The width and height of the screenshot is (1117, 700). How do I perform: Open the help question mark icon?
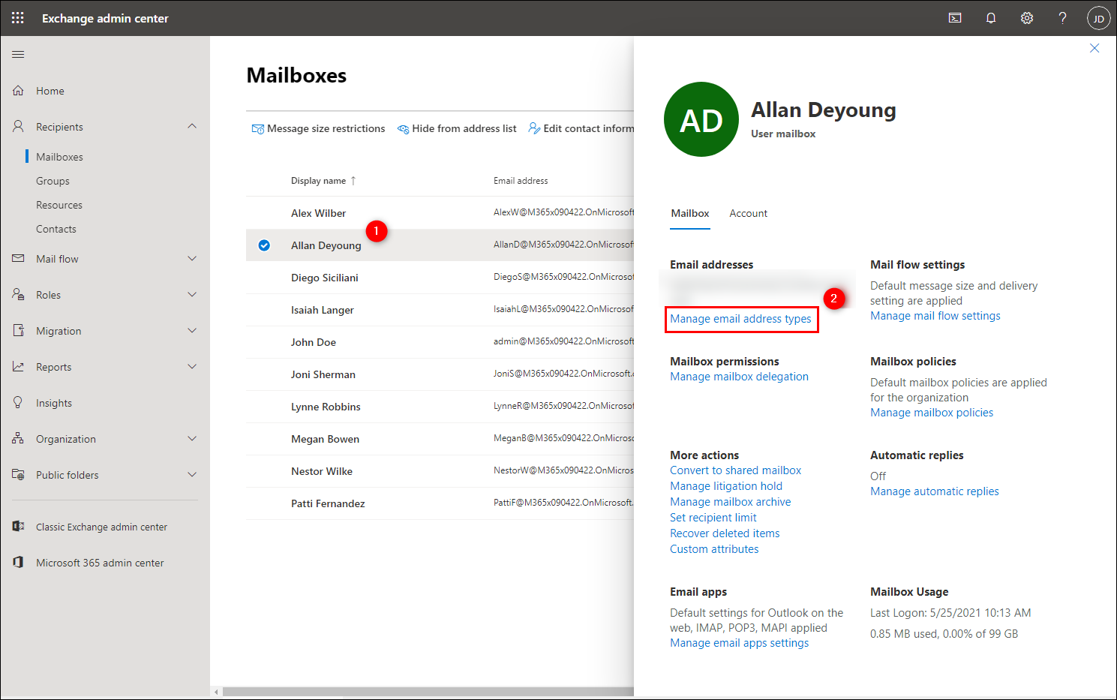pyautogui.click(x=1062, y=18)
